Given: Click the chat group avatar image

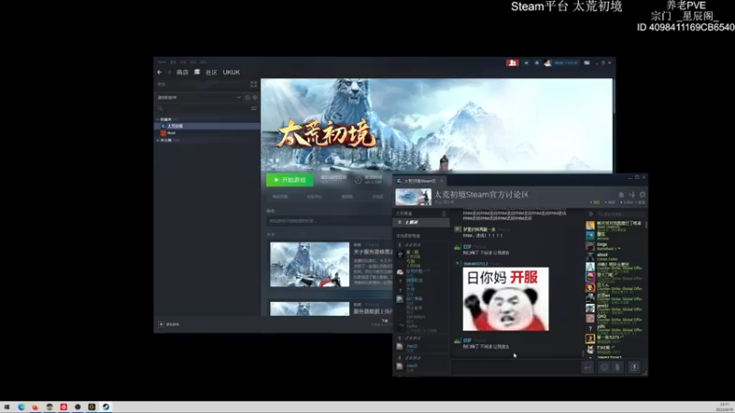Looking at the screenshot, I should (x=413, y=196).
